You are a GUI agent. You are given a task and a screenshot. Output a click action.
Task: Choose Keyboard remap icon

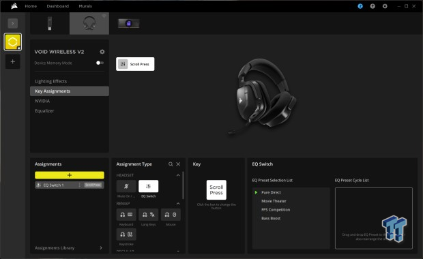pos(126,215)
